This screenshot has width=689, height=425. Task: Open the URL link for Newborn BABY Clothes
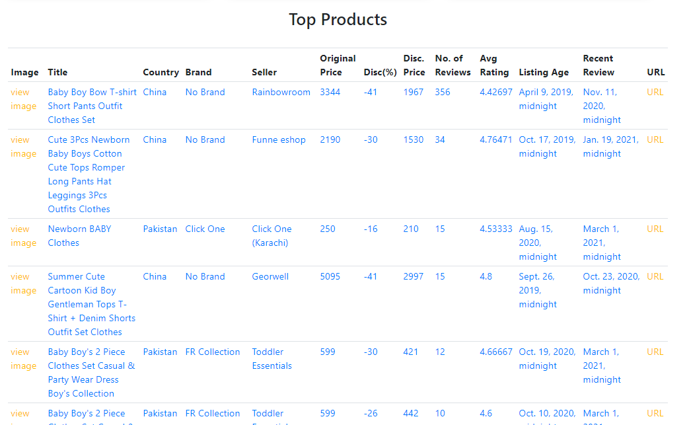coord(655,229)
